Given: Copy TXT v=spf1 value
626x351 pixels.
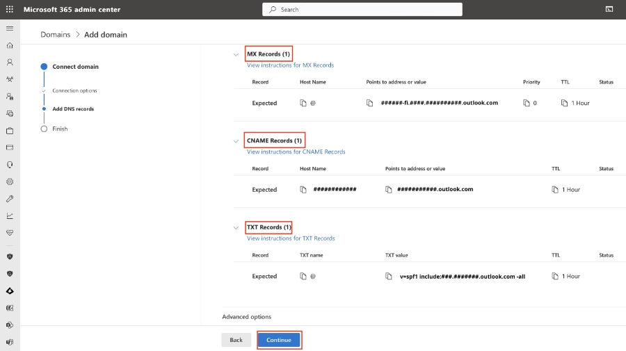Looking at the screenshot, I should click(388, 276).
